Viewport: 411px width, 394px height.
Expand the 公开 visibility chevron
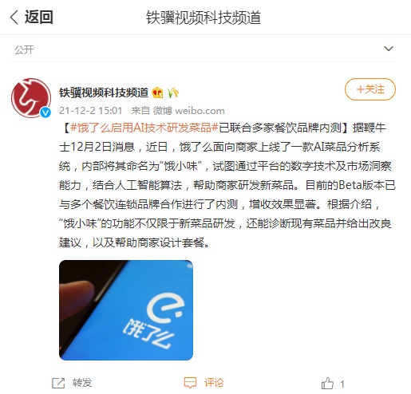(x=389, y=49)
